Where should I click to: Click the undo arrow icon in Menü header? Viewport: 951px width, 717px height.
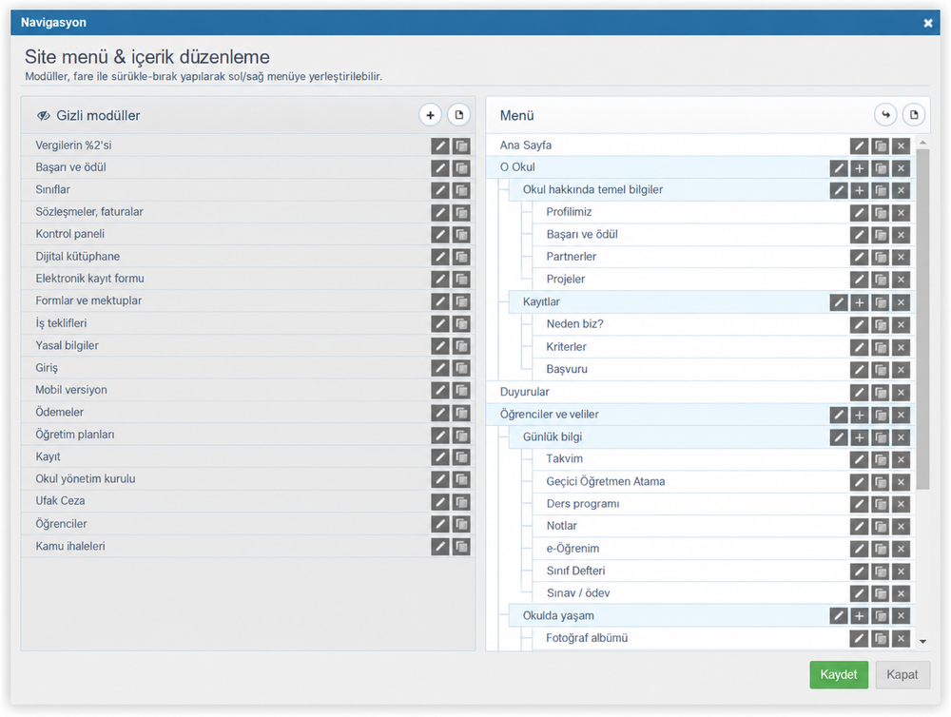[885, 115]
